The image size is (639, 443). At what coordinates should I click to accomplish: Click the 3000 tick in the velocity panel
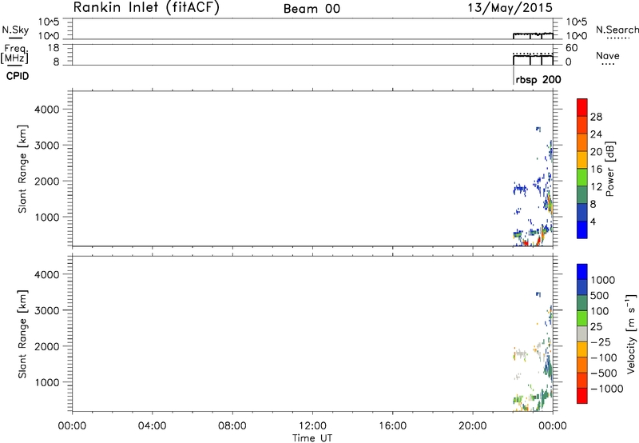tap(46, 310)
